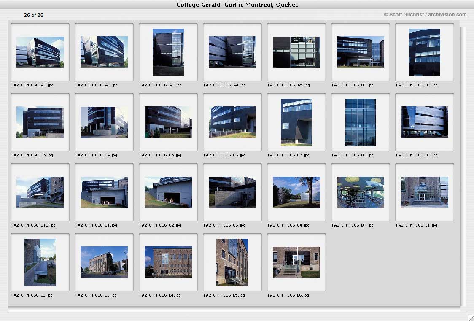Image resolution: width=474 pixels, height=321 pixels.
Task: Click the slide thumbnail for CGG-C3.jpg
Action: coord(232,192)
